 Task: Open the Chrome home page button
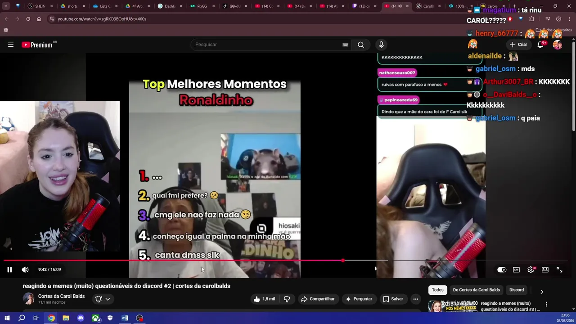[x=39, y=19]
